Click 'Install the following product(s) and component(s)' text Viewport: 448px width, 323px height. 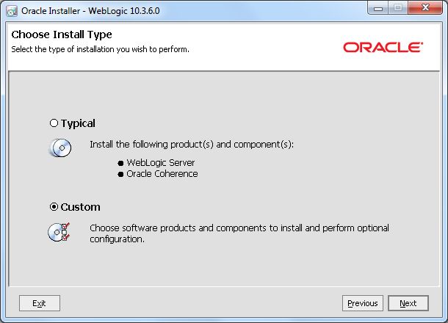192,144
